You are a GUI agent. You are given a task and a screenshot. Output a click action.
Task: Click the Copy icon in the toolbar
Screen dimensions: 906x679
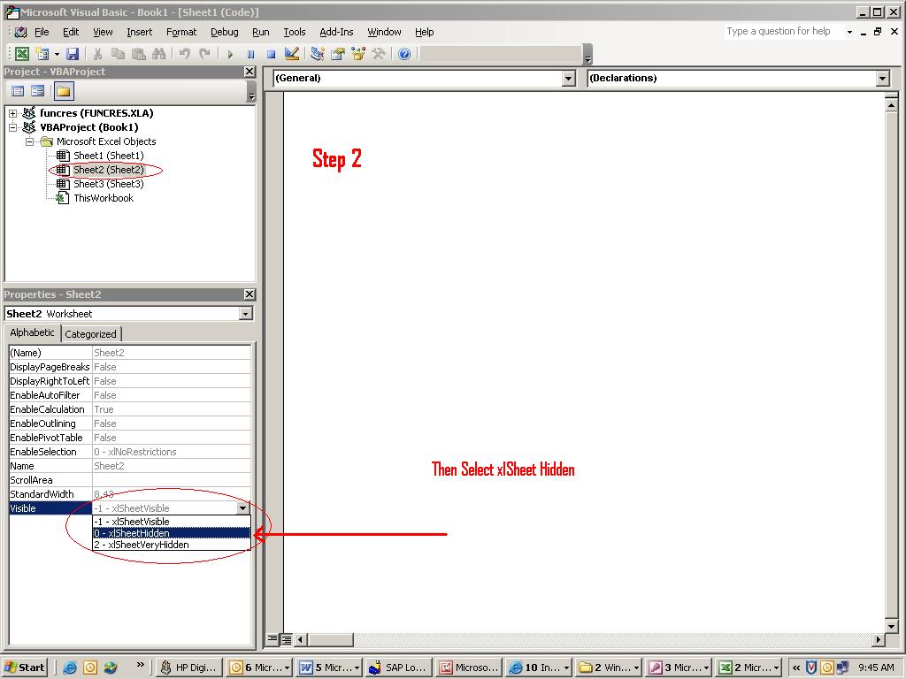tap(118, 54)
